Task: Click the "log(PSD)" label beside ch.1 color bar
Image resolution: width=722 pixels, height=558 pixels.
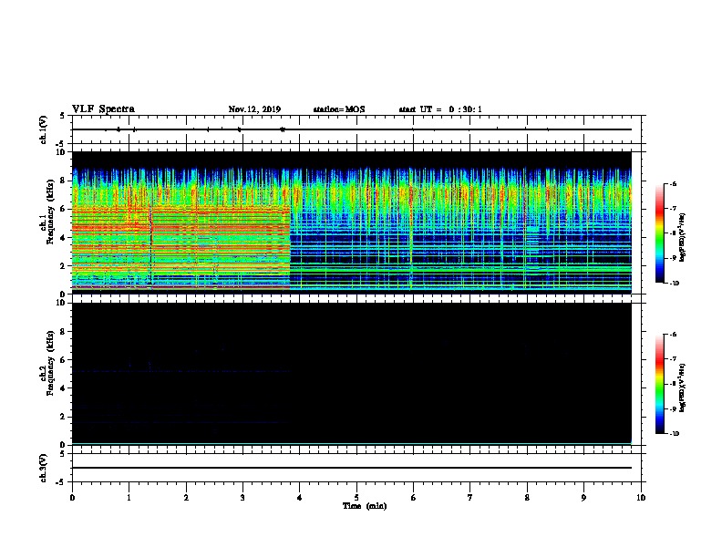Action: (x=683, y=238)
